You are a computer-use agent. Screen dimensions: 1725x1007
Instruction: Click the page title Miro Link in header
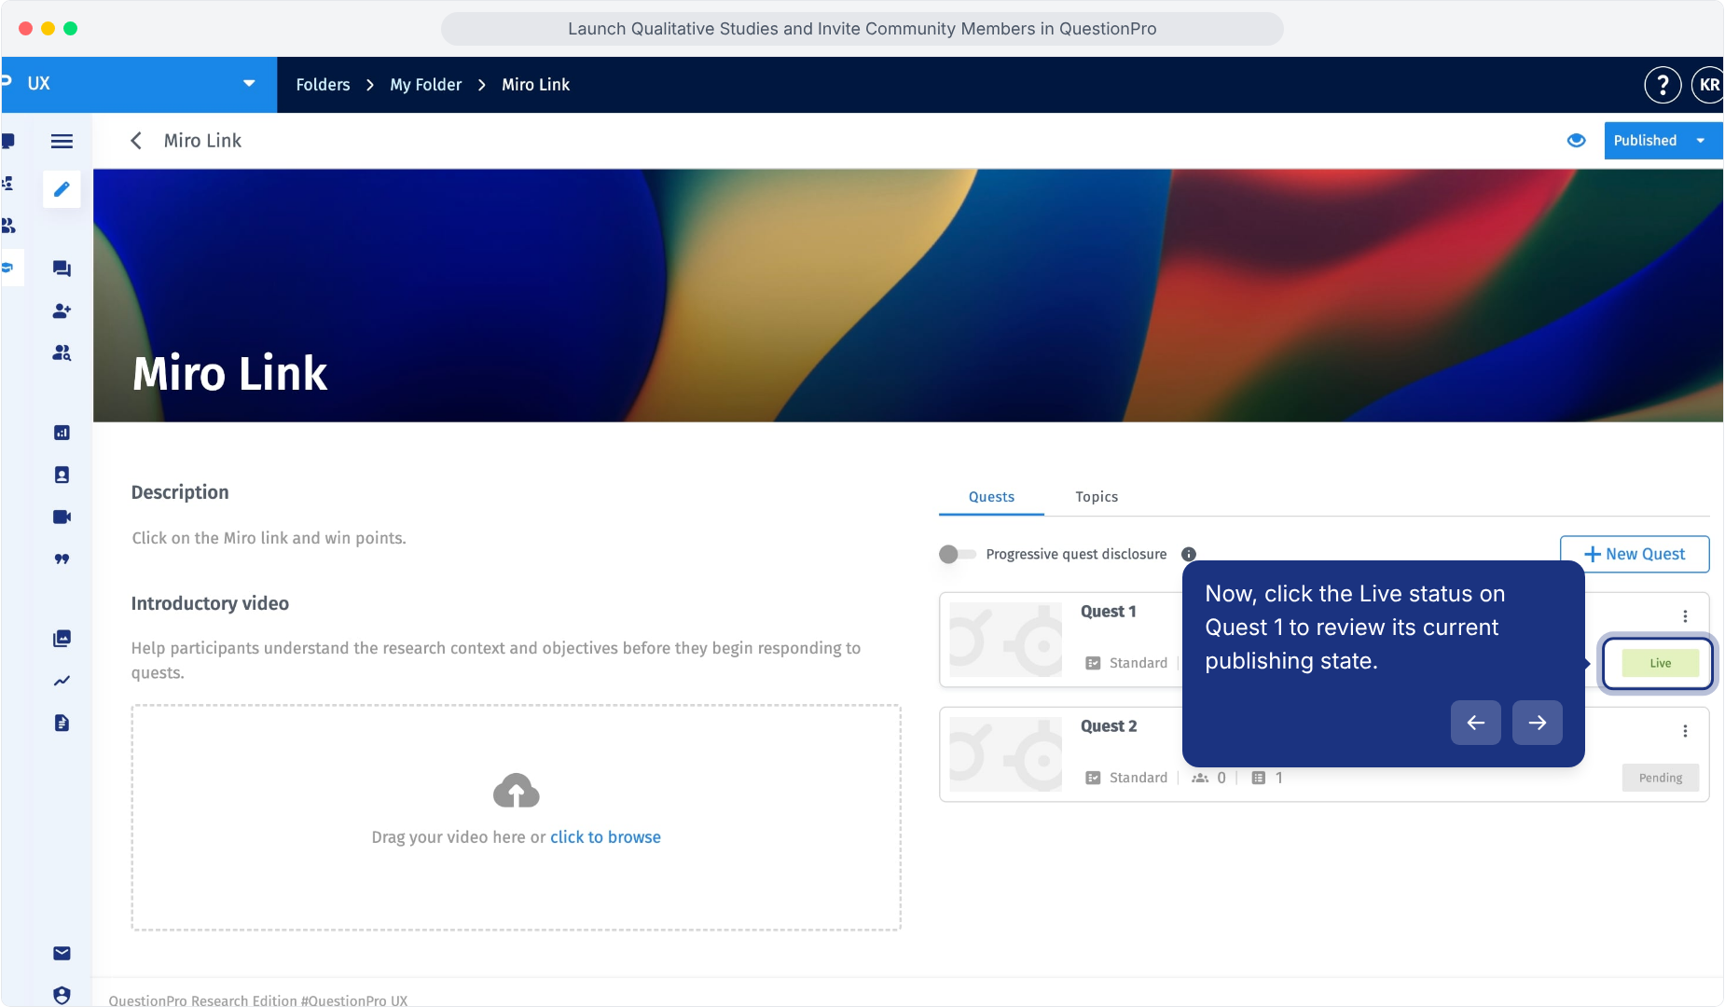click(202, 141)
